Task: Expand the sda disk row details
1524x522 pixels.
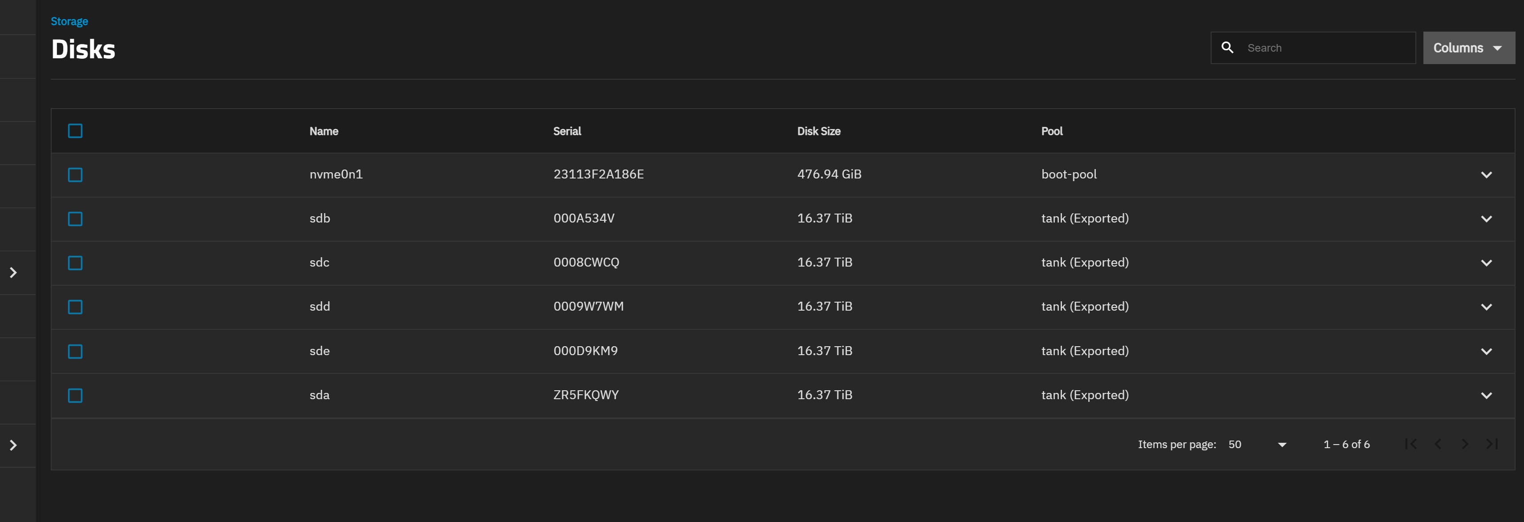Action: [x=1486, y=395]
